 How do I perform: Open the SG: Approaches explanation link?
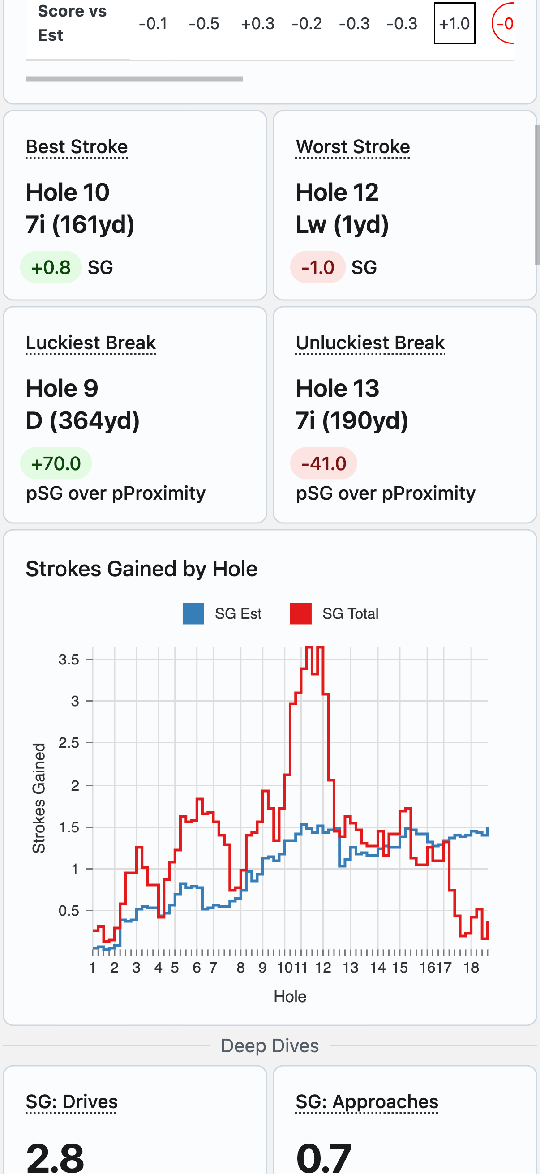click(x=366, y=1101)
